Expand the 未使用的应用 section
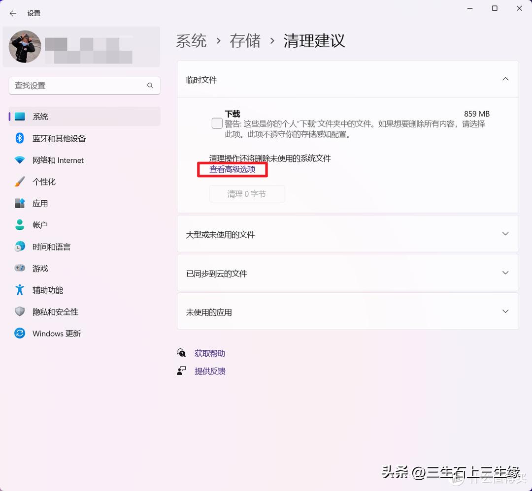532x491 pixels. click(505, 311)
